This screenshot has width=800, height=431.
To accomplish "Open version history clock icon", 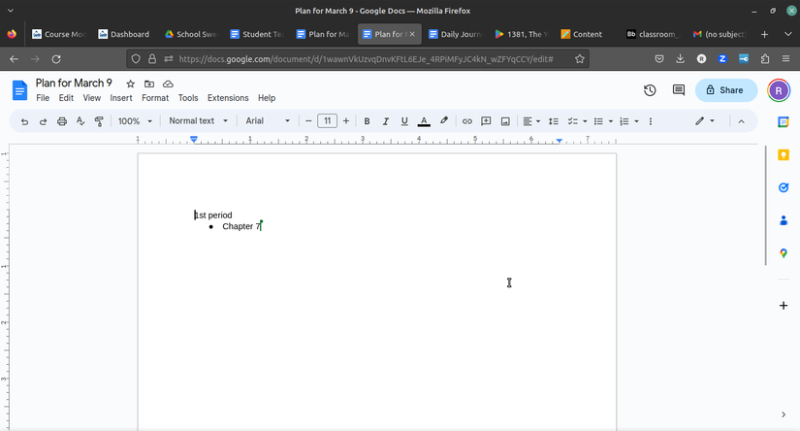I will tap(650, 90).
